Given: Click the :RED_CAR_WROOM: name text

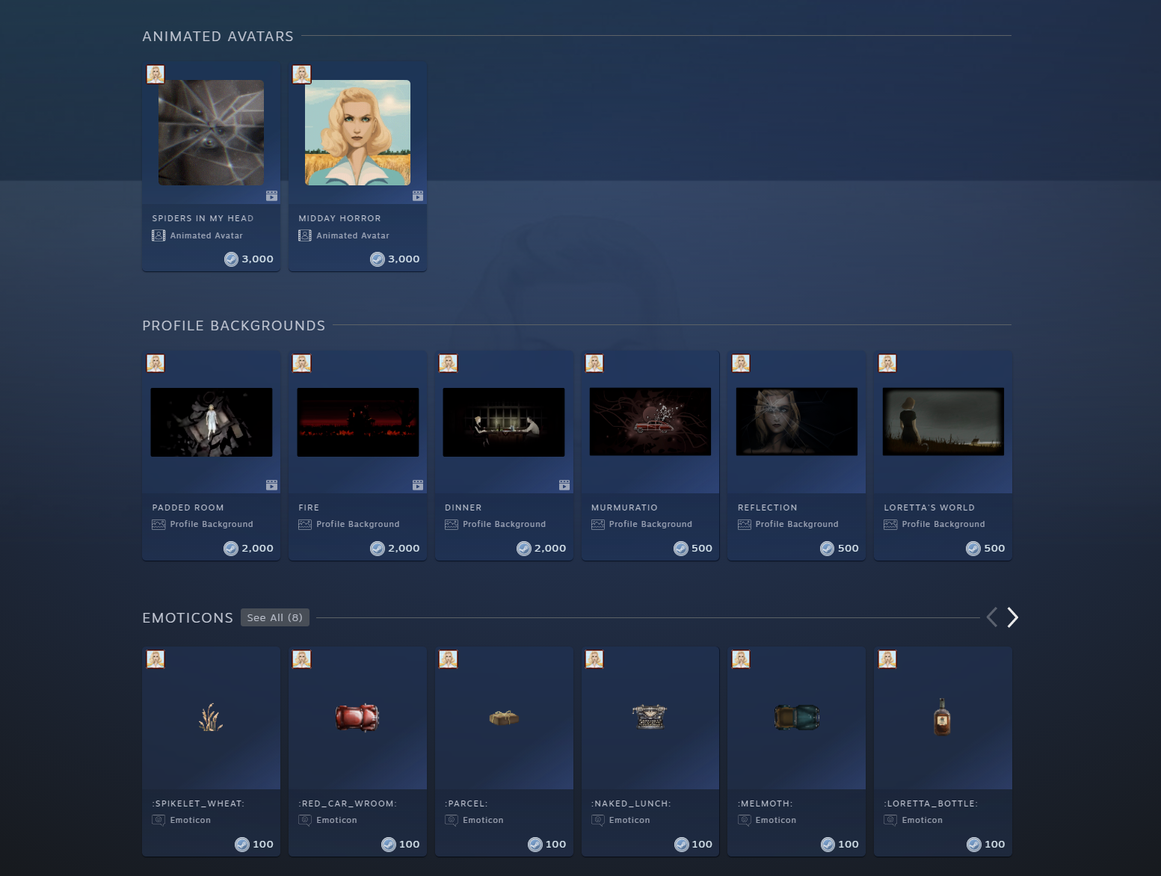Looking at the screenshot, I should [x=348, y=803].
